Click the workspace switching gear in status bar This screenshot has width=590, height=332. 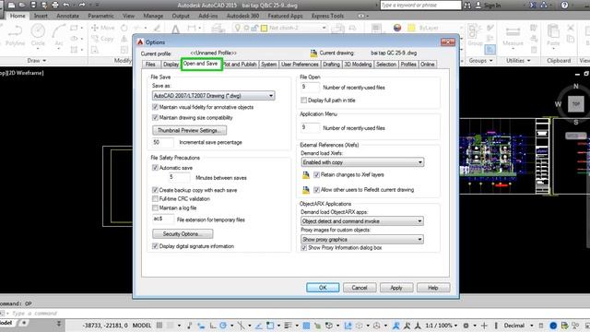[x=466, y=326]
